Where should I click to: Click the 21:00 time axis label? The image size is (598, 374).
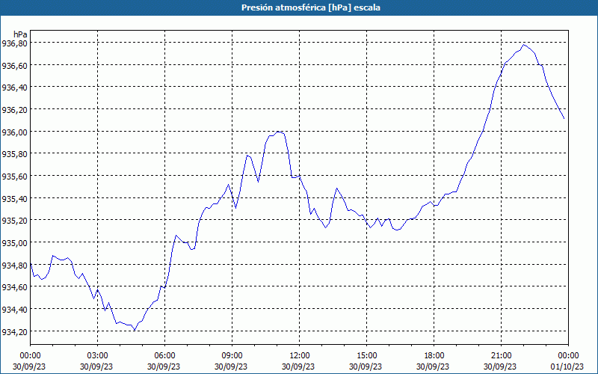(x=501, y=356)
